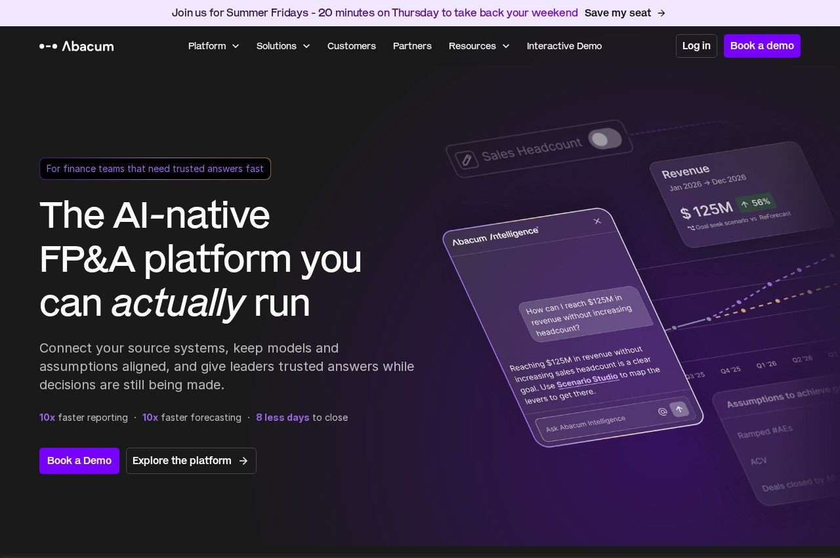Expand the Resources menu chevron
The width and height of the screenshot is (840, 558).
tap(506, 46)
